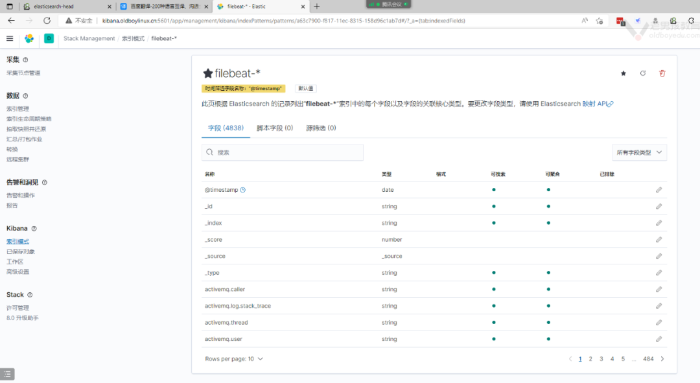Go to the previous page of fields

click(570, 359)
